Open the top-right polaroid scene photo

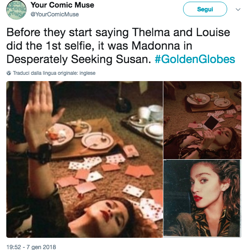click(202, 120)
